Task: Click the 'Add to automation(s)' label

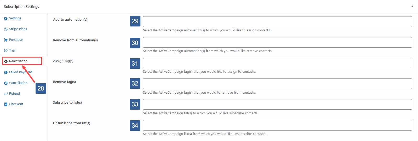Action: (x=70, y=20)
